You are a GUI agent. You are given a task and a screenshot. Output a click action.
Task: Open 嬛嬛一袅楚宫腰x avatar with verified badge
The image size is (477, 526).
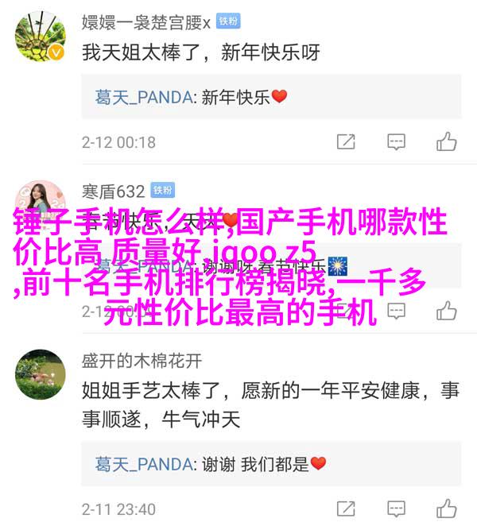(x=41, y=37)
